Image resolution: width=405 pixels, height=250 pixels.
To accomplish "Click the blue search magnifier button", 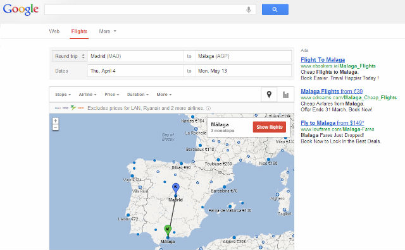I will pos(275,9).
